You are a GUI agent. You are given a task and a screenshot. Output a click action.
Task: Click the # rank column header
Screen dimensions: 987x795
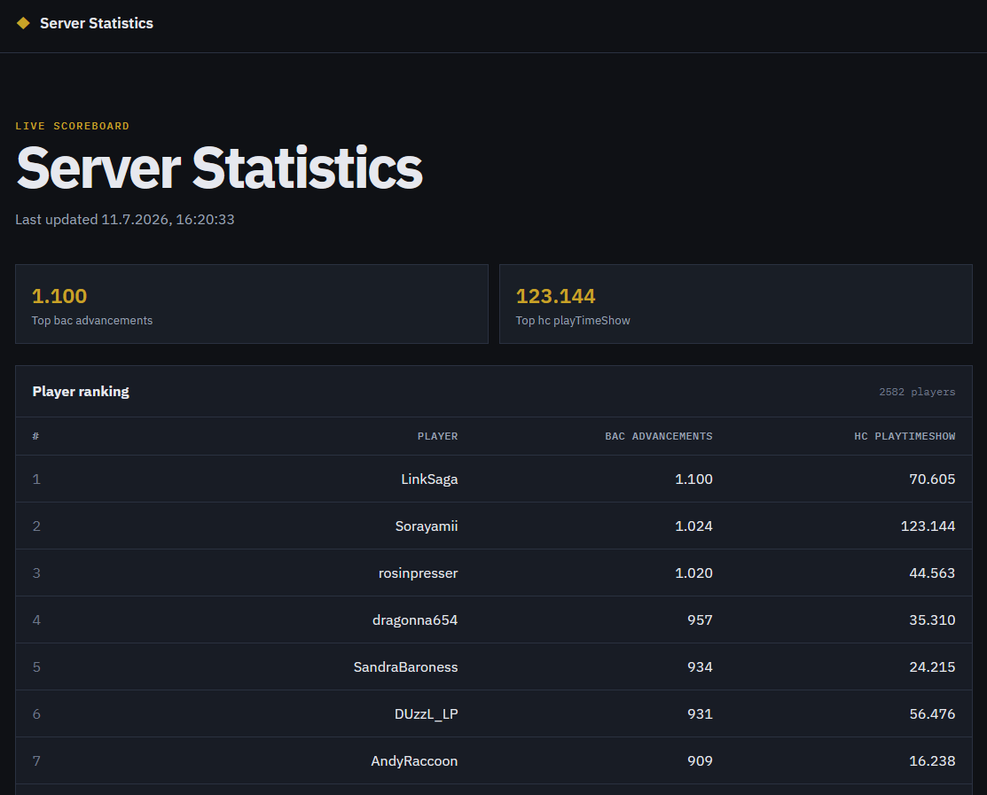click(35, 436)
